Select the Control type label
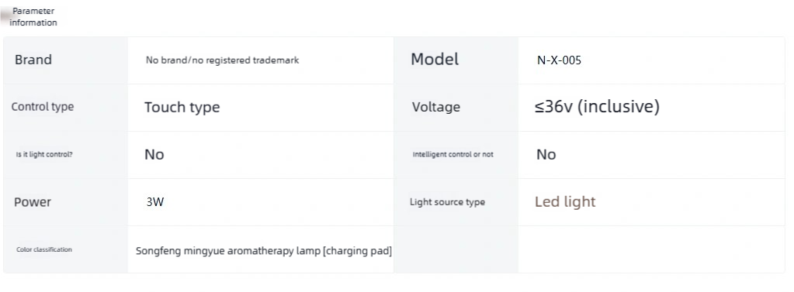This screenshot has height=292, width=794. click(43, 107)
